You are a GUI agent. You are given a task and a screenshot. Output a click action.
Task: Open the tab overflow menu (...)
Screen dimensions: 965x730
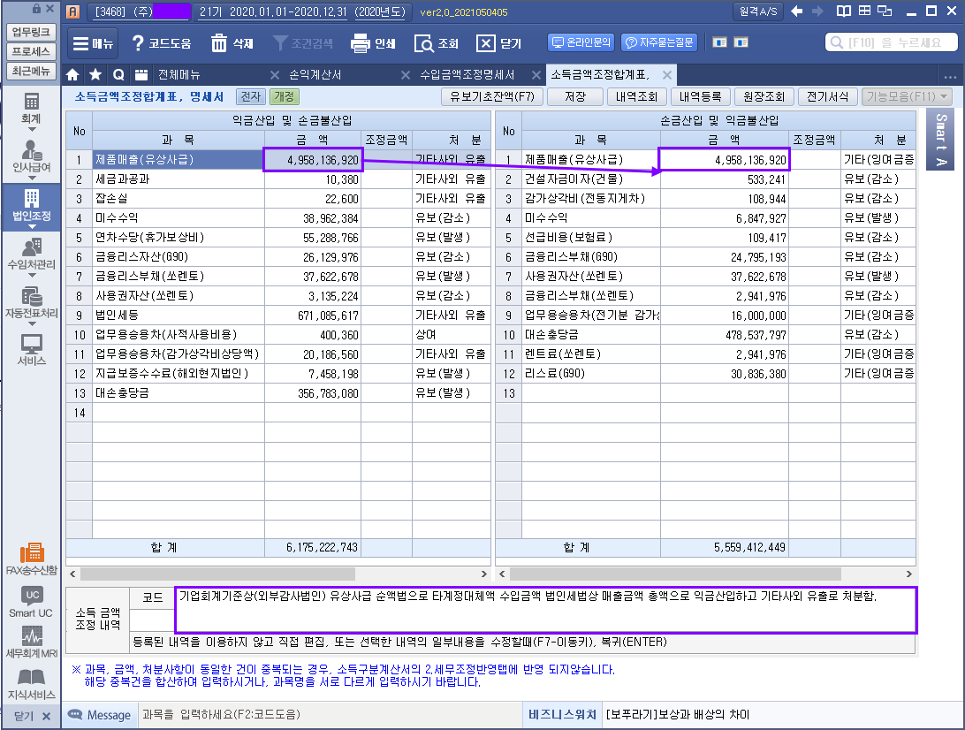950,76
